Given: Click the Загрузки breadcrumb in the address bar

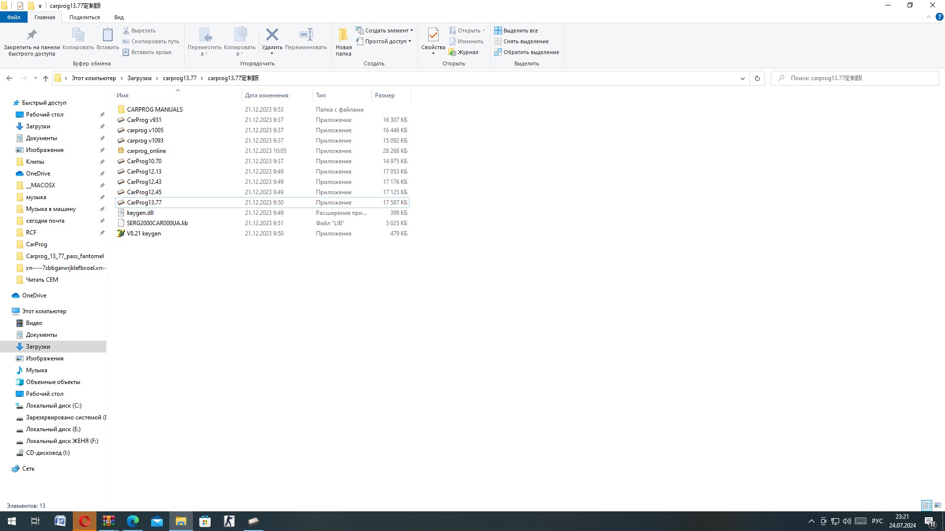Looking at the screenshot, I should tap(139, 78).
